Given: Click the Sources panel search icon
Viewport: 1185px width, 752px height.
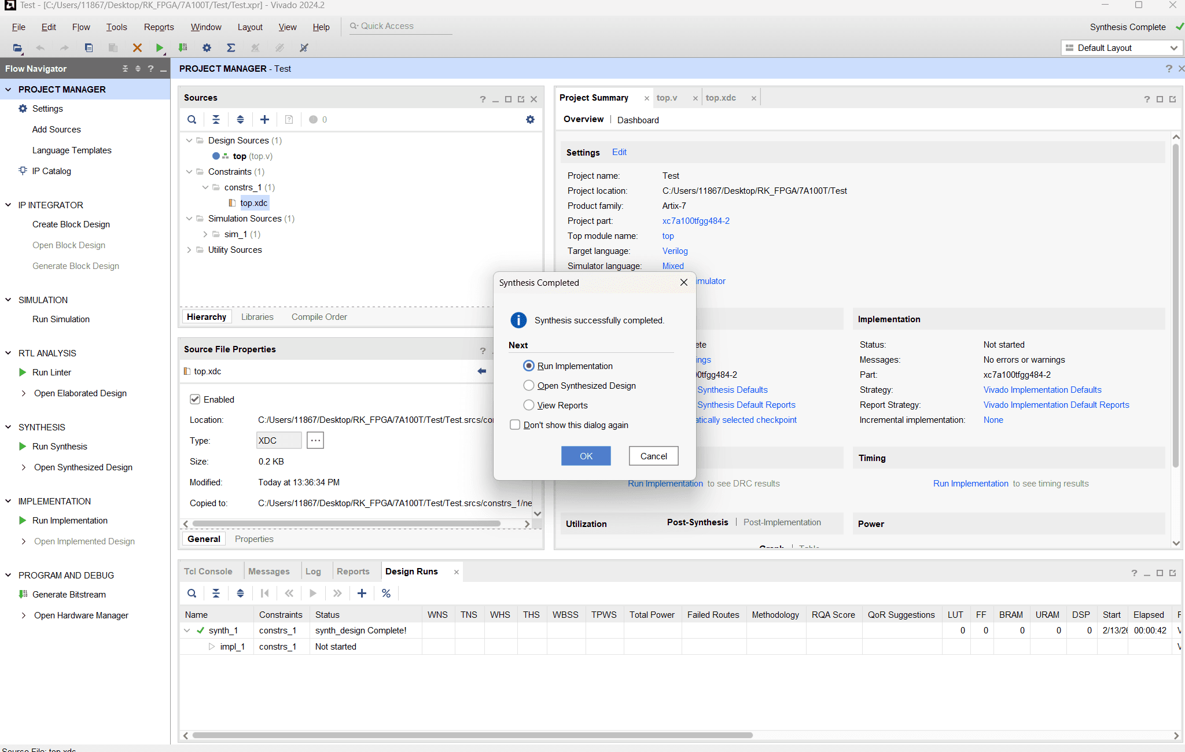Looking at the screenshot, I should pos(192,120).
